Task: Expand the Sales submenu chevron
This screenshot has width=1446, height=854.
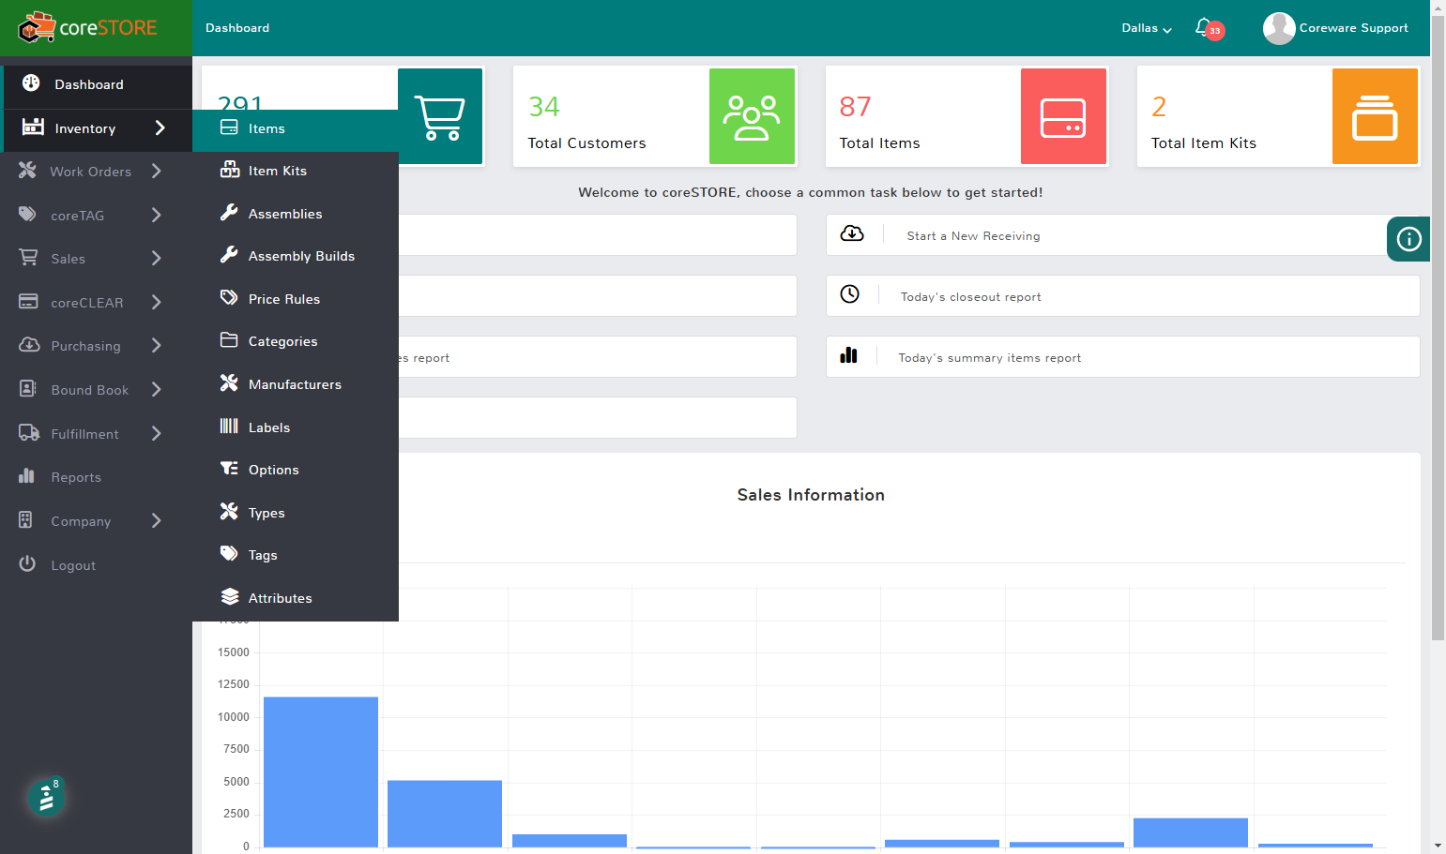Action: (157, 258)
